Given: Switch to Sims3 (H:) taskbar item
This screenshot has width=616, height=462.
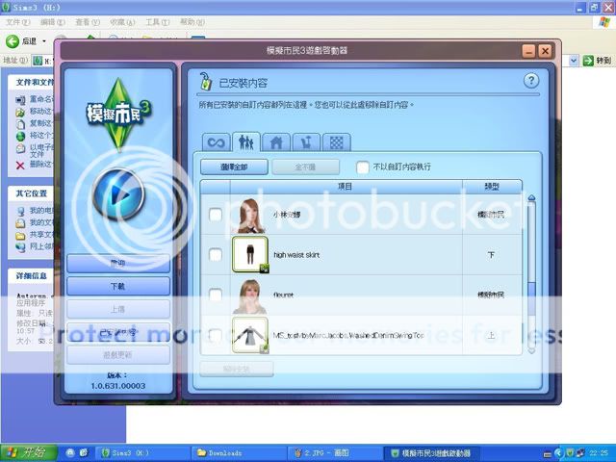Looking at the screenshot, I should pos(142,453).
